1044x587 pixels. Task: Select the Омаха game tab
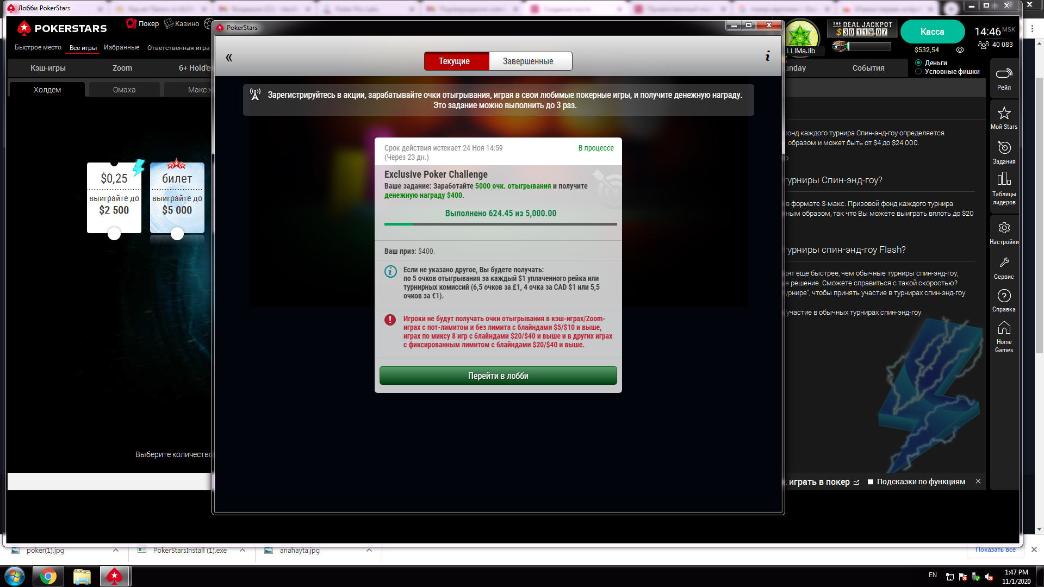point(124,90)
